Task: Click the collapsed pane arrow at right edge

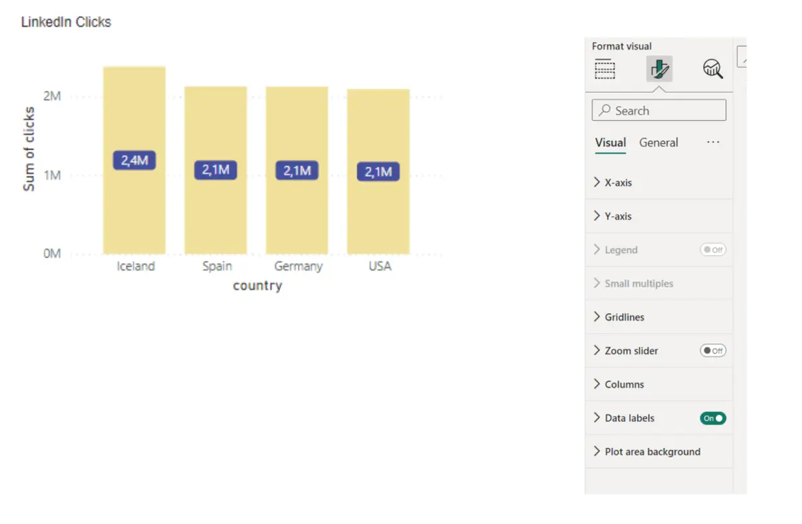Action: (742, 57)
